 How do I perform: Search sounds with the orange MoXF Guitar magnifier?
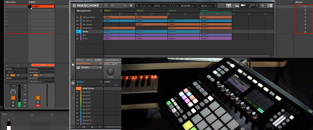tap(100, 63)
